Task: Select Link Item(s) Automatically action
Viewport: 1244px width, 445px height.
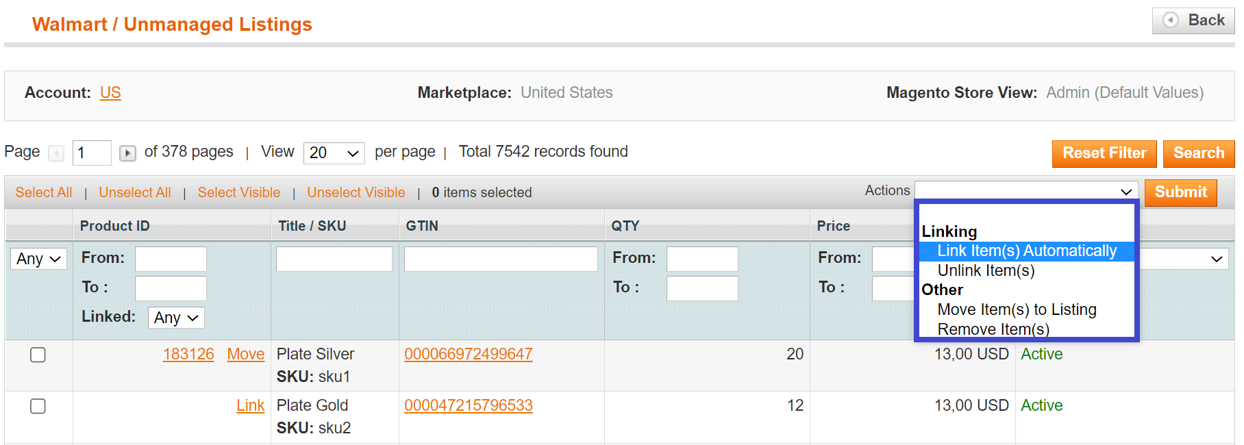Action: coord(1027,251)
